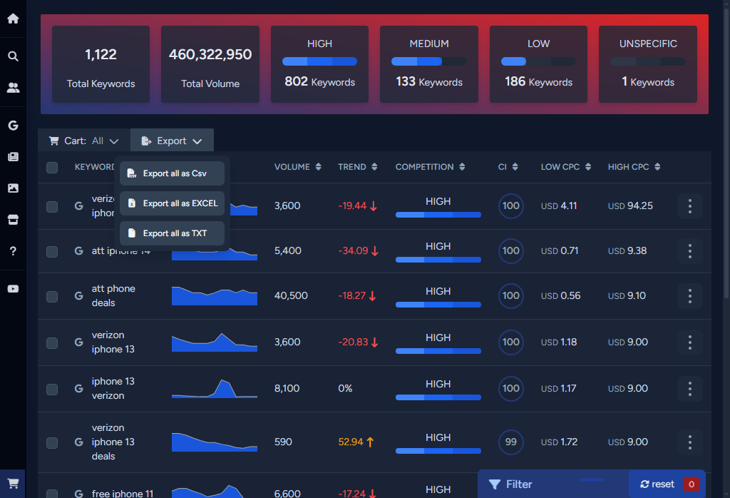Open row options for the USD 94.25 row

tap(689, 206)
